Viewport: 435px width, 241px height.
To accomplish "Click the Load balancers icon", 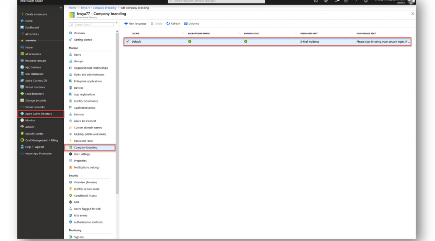I will 22,94.
